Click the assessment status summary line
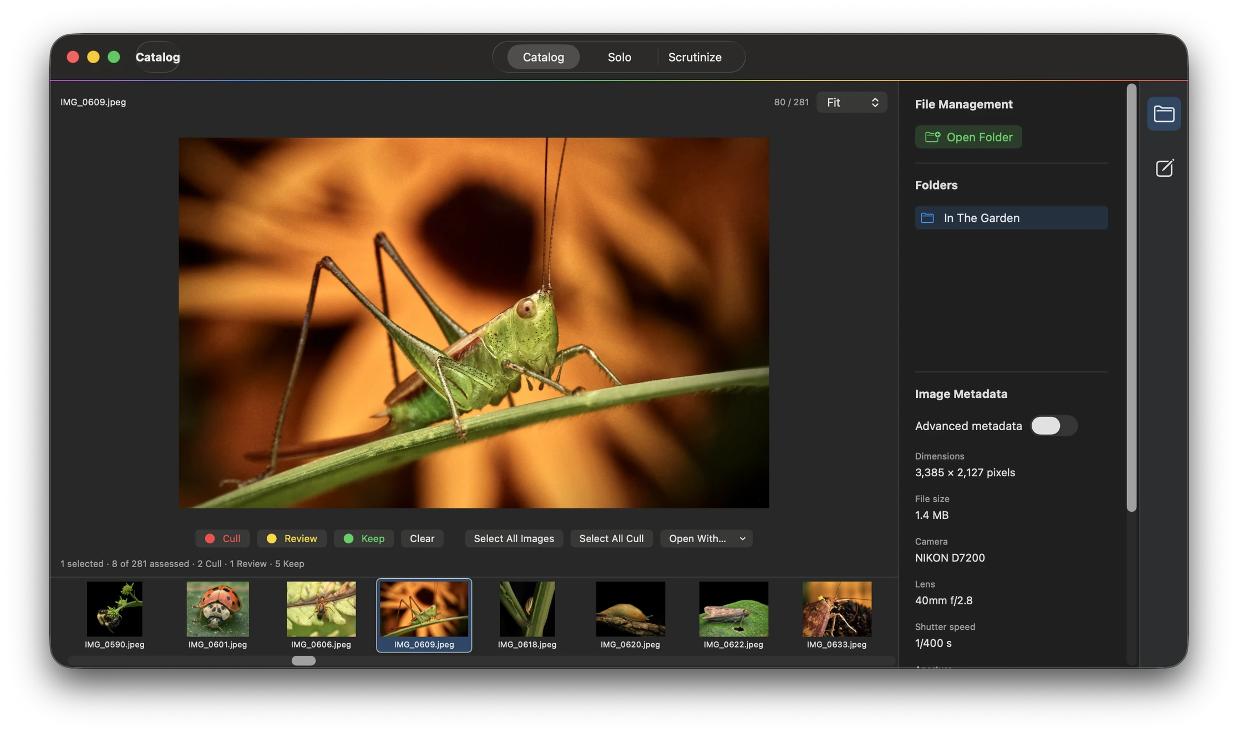 (x=182, y=564)
